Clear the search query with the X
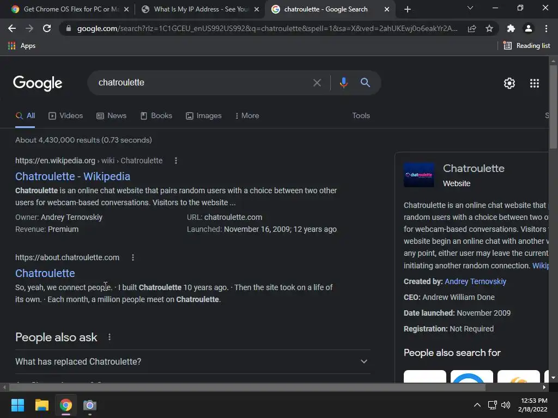The height and width of the screenshot is (418, 558). 317,83
